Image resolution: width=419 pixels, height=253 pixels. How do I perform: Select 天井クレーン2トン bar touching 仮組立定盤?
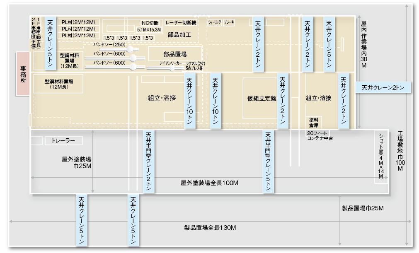(283, 101)
